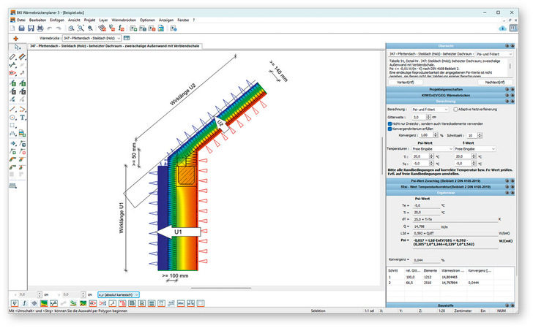Click the Text tool icon in left toolbar
Screen dimensions: 533x328
pos(23,117)
